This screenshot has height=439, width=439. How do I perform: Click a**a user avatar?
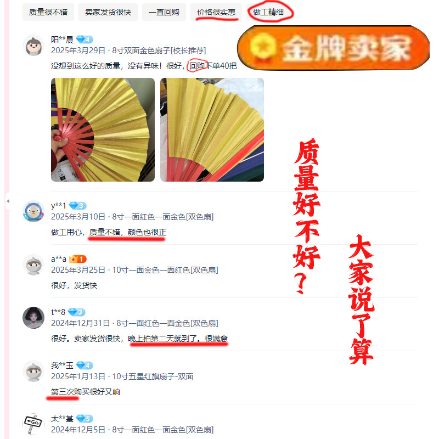[x=33, y=264]
